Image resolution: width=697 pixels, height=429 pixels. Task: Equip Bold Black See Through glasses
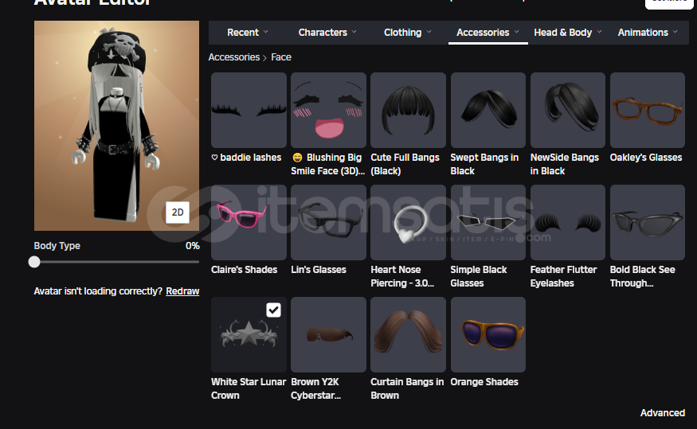(x=647, y=223)
